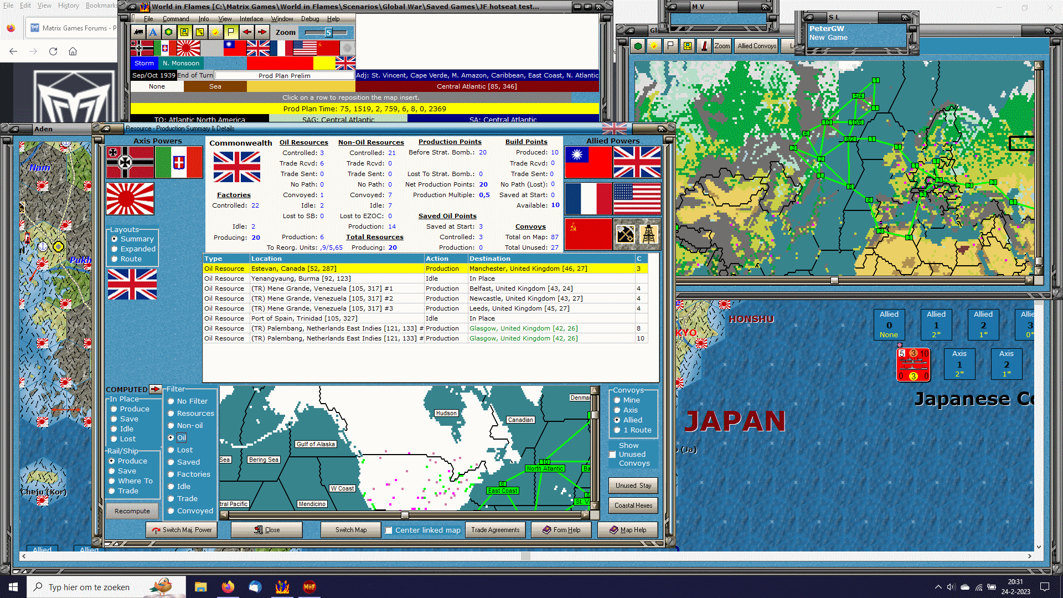Enable the Center linked map checkbox
The width and height of the screenshot is (1063, 598).
pyautogui.click(x=389, y=530)
